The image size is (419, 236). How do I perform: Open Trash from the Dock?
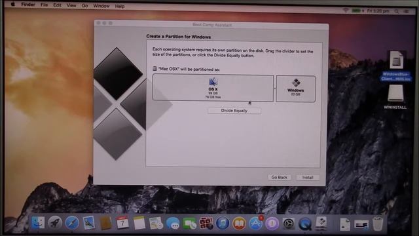point(378,224)
